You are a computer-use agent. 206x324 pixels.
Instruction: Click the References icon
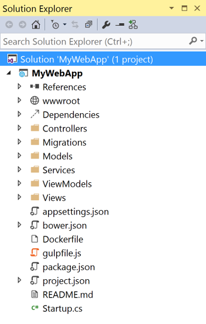pyautogui.click(x=35, y=86)
